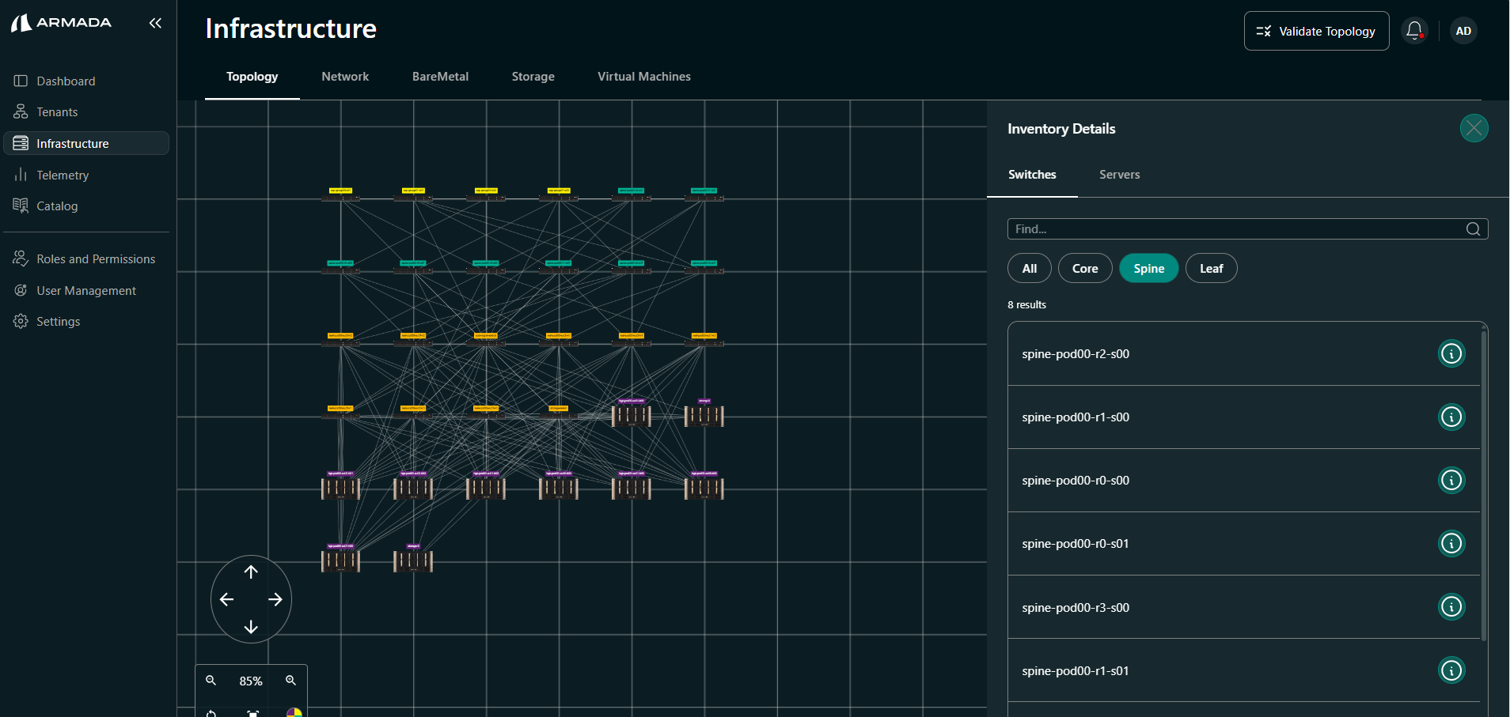This screenshot has height=717, width=1510.
Task: Switch to the Servers tab
Action: pyautogui.click(x=1119, y=175)
